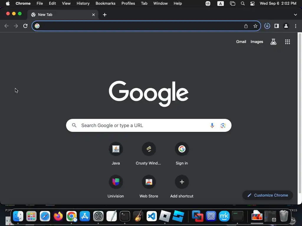Open the profile avatar icon

286,26
